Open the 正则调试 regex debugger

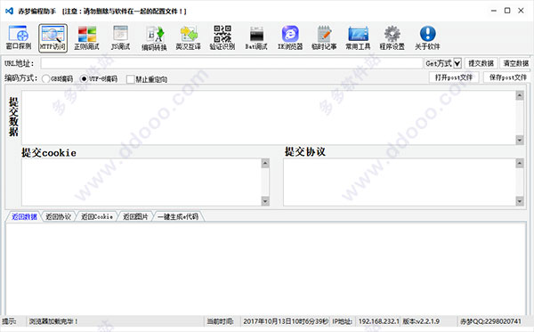point(86,37)
